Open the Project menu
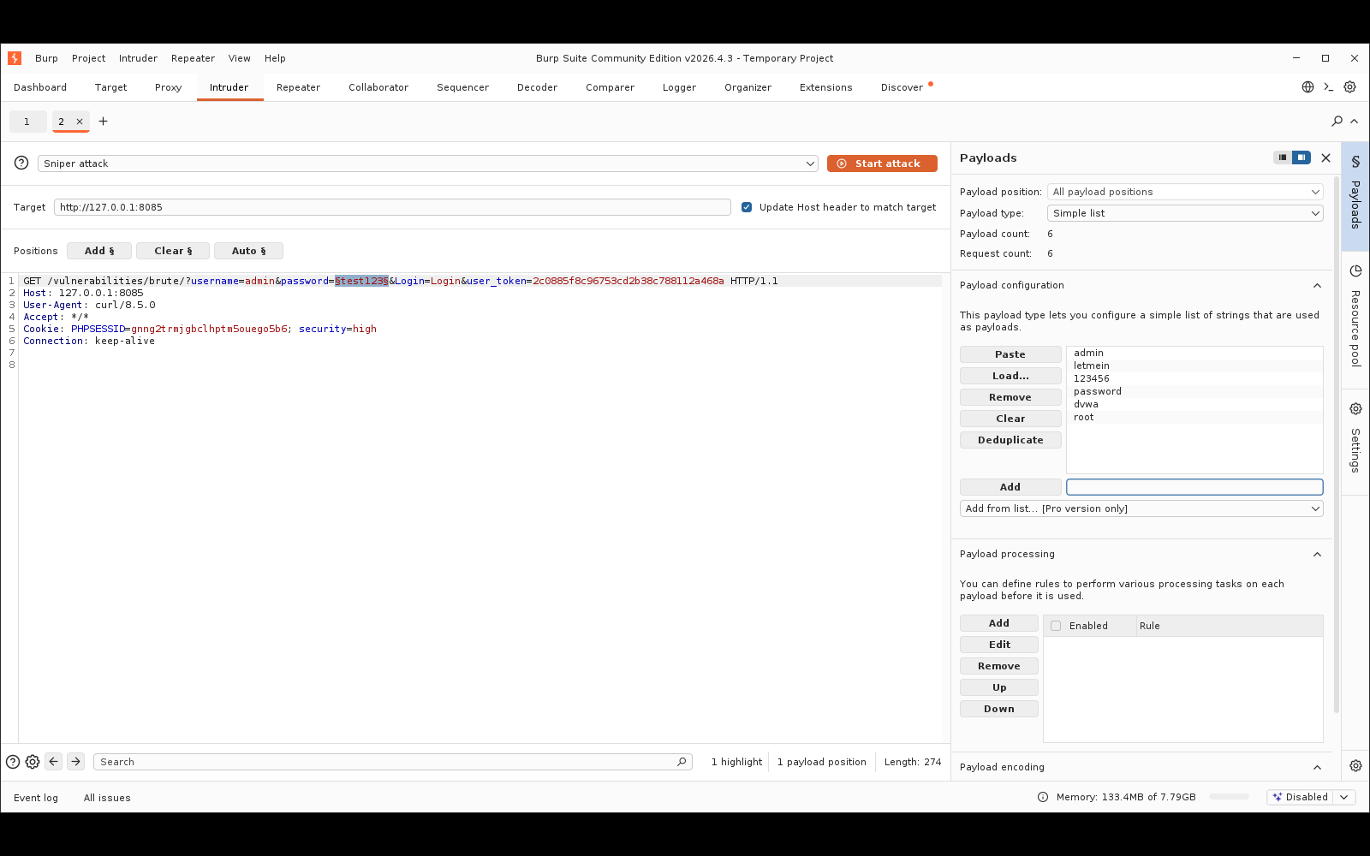1370x856 pixels. coord(88,58)
